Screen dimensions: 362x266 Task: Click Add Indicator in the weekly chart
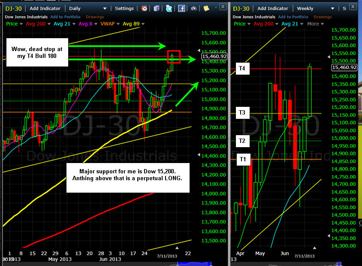[273, 9]
